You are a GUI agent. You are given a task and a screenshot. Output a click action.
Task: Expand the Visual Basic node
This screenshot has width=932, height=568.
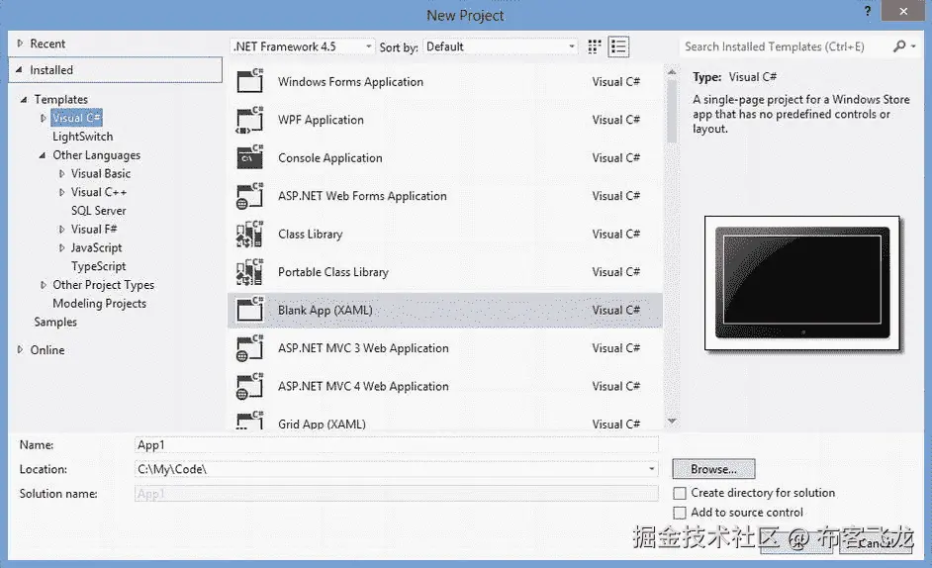(61, 174)
